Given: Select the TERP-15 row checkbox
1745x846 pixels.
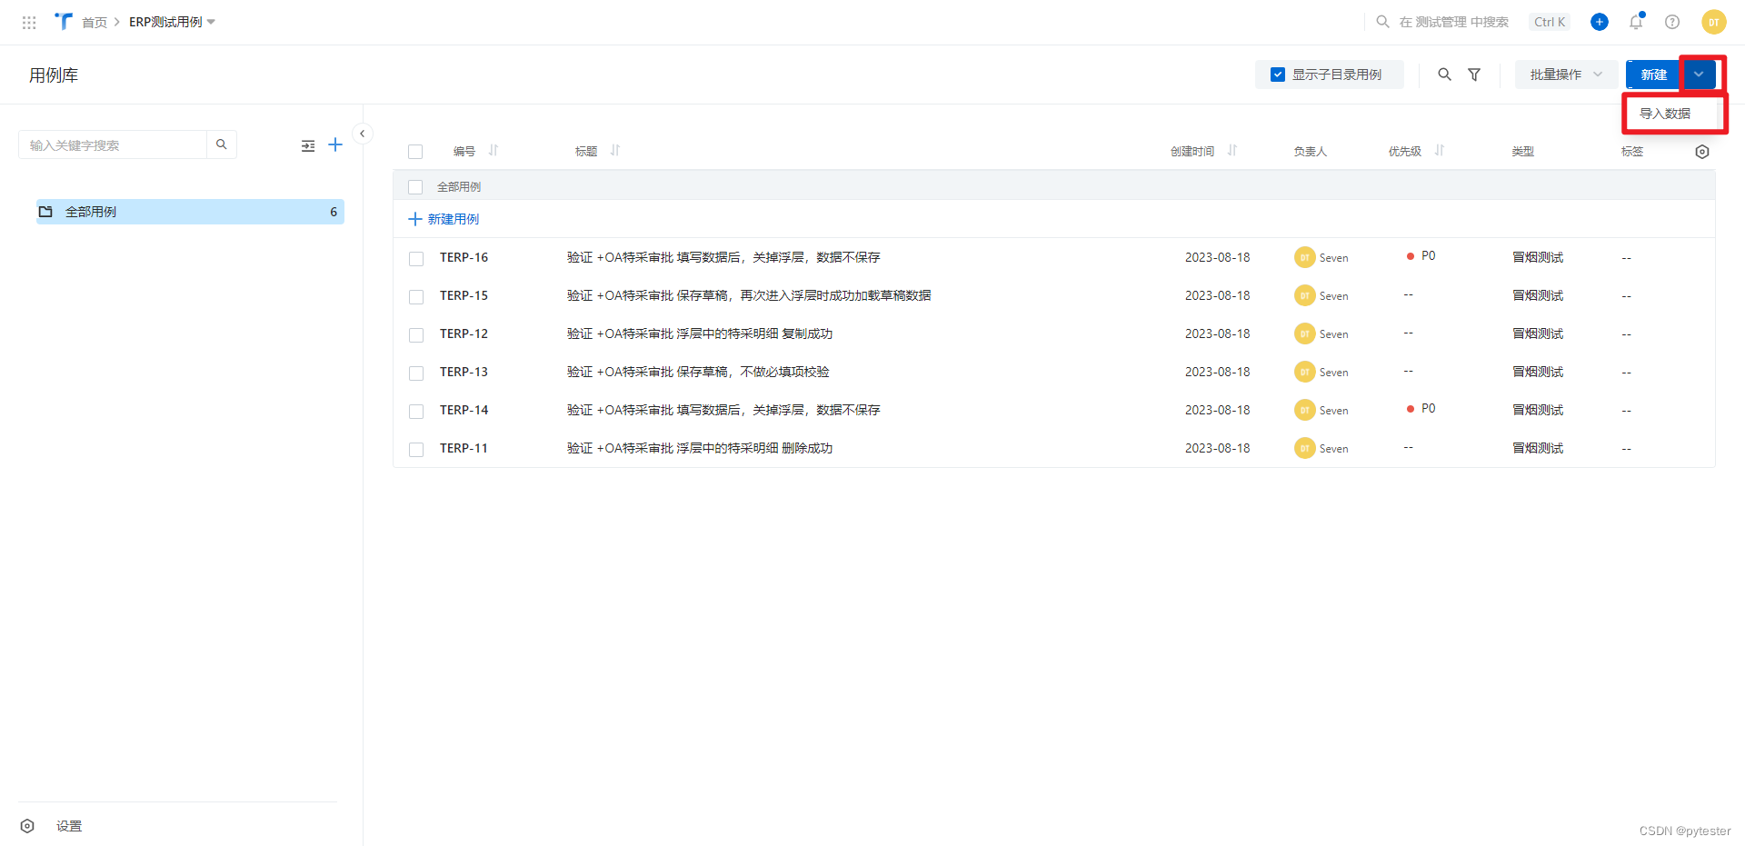Looking at the screenshot, I should click(x=416, y=297).
